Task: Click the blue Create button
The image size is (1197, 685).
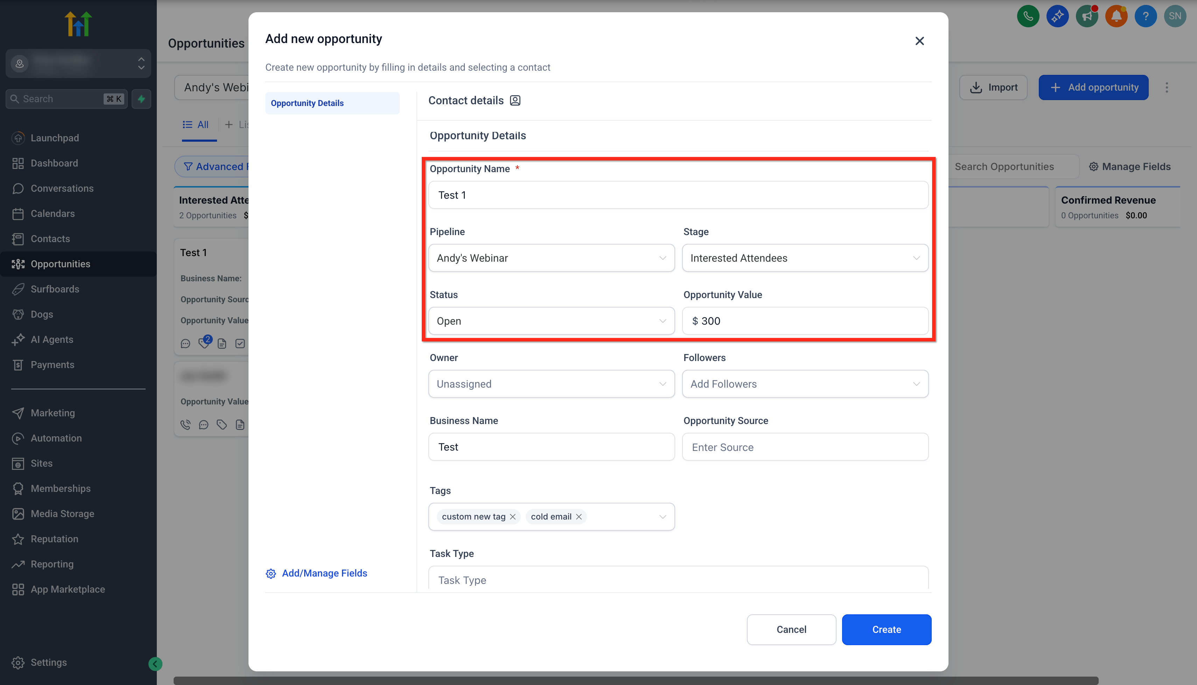Action: click(886, 629)
